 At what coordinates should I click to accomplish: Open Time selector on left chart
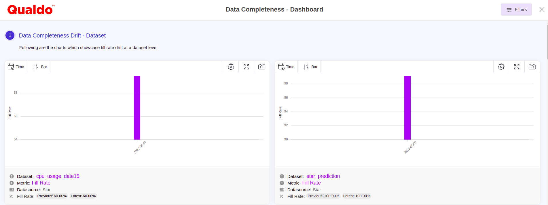point(16,67)
